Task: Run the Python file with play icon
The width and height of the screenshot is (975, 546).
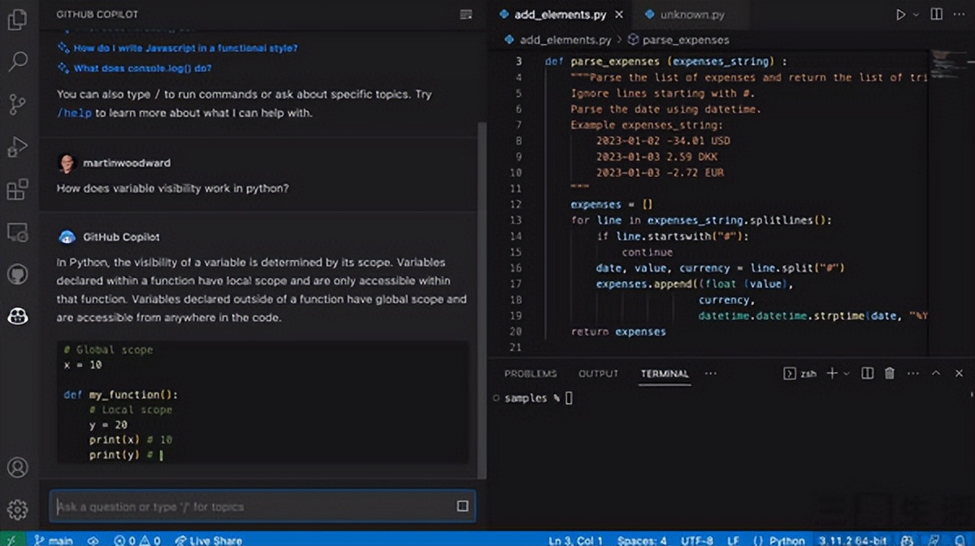Action: [x=900, y=15]
